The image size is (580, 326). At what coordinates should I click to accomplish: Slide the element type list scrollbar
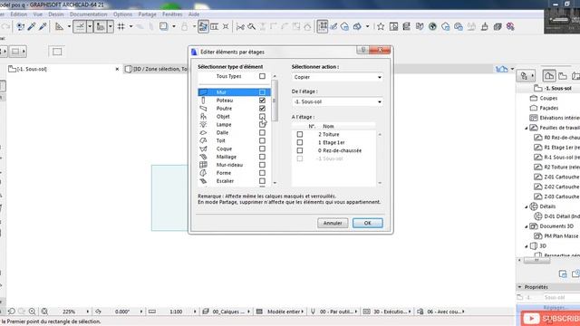coord(274,101)
